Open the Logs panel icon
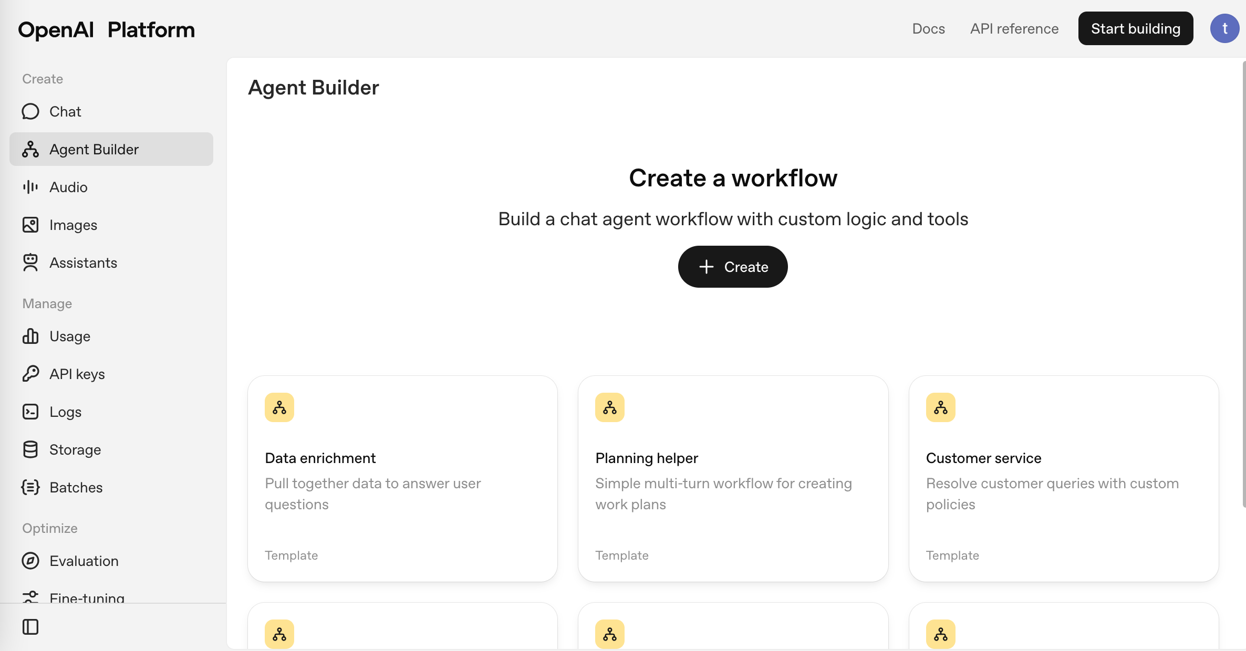This screenshot has height=651, width=1246. pos(30,412)
